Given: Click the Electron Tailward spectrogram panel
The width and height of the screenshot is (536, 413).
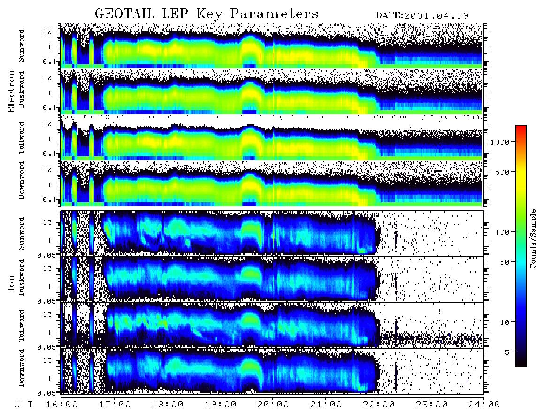Looking at the screenshot, I should 272,138.
